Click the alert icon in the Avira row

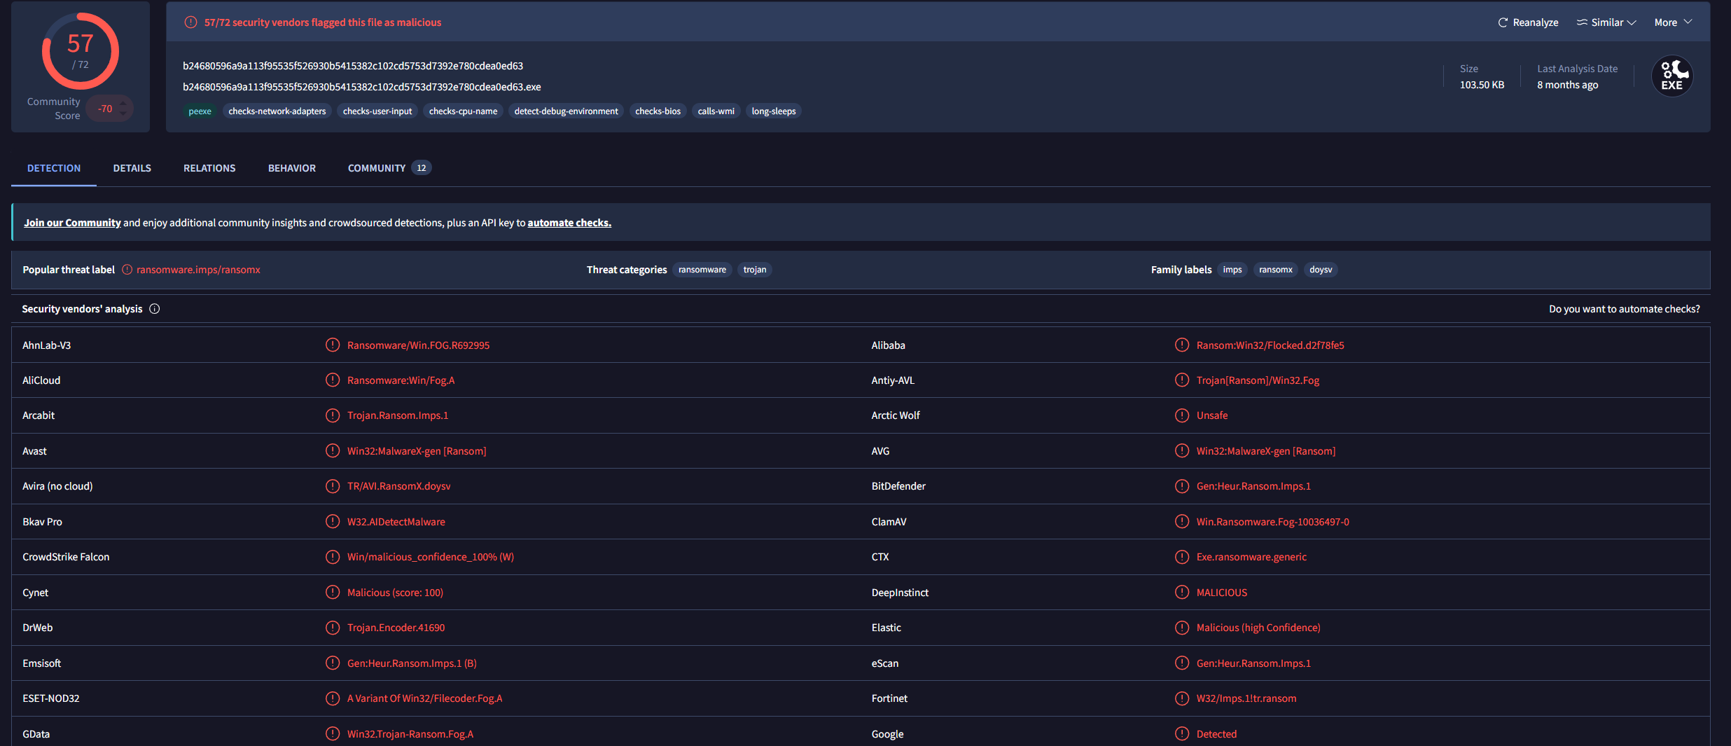[333, 486]
